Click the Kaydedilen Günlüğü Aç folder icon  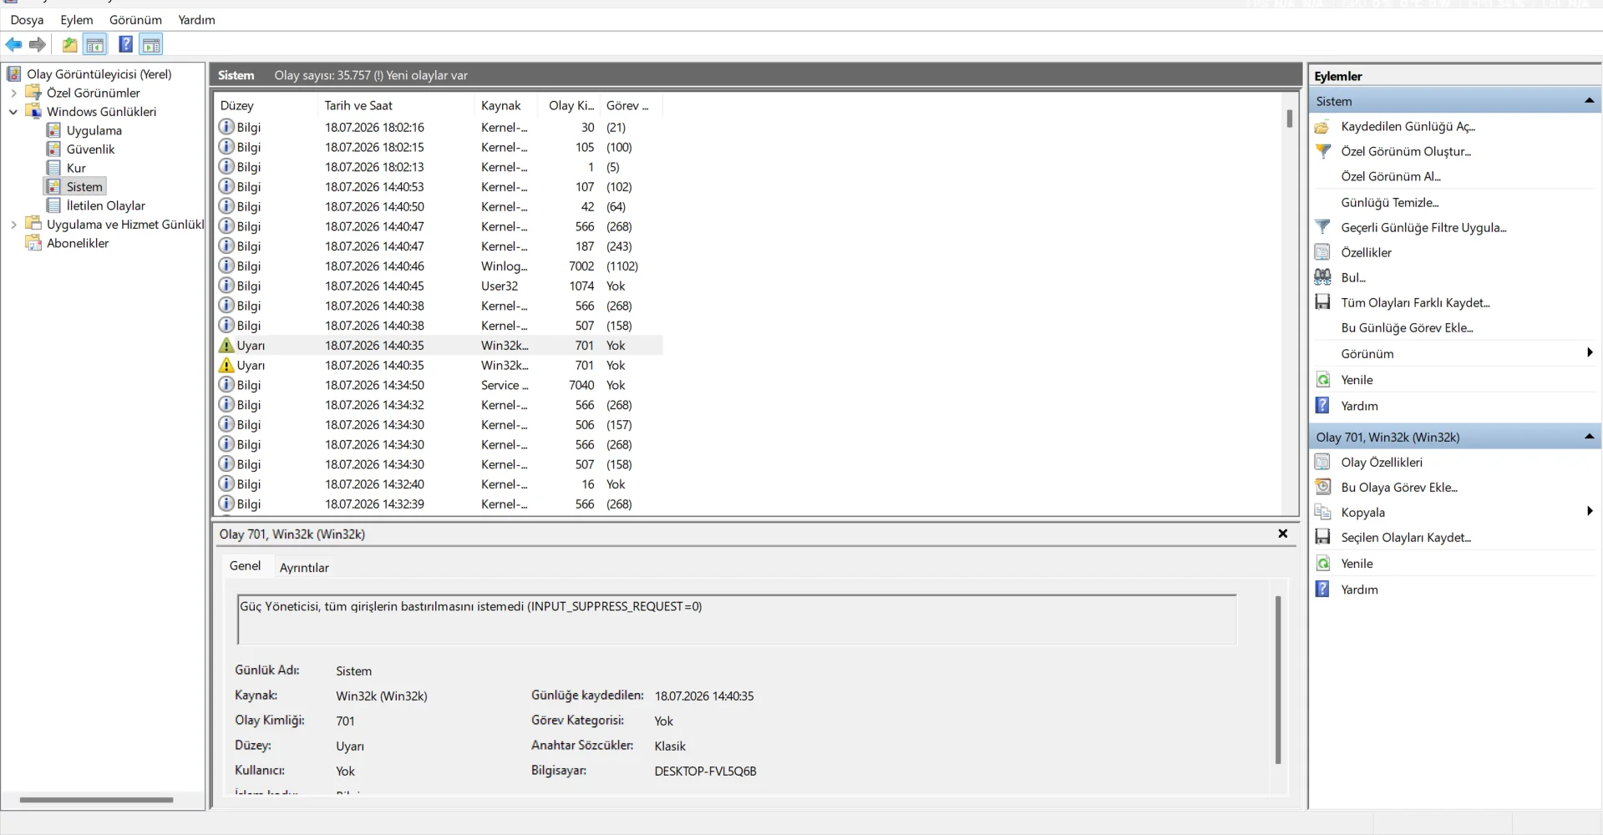click(x=1322, y=127)
